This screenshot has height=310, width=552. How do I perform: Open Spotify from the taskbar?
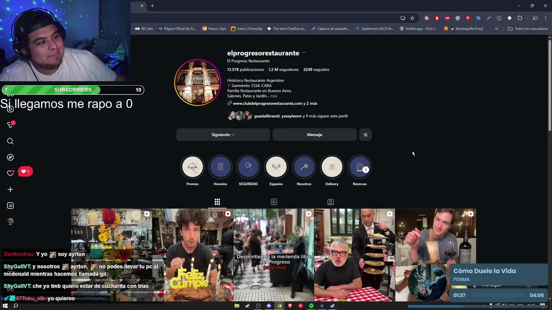[311, 306]
